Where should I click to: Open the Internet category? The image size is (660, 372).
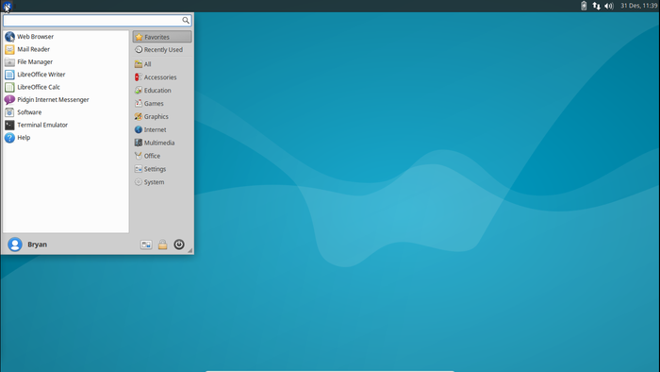click(x=162, y=129)
